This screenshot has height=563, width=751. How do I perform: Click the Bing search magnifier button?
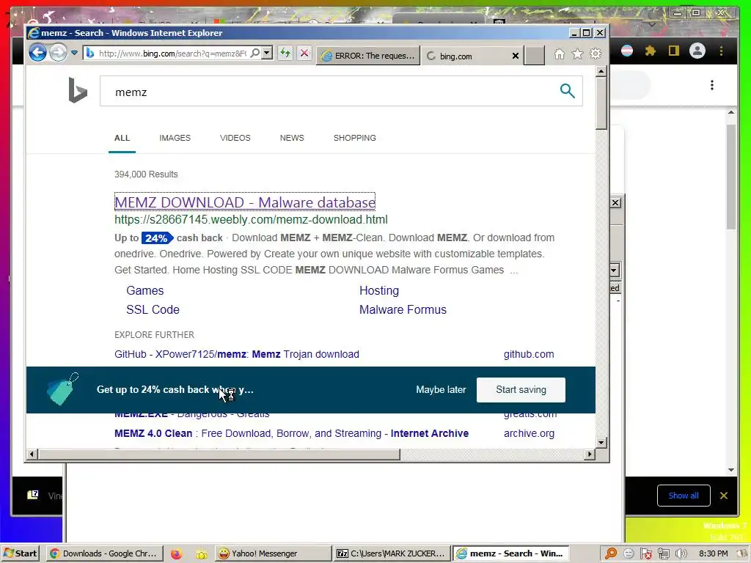point(568,90)
